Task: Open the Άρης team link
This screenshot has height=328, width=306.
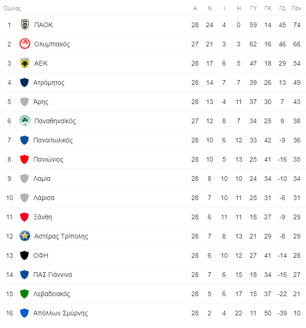Action: pyautogui.click(x=41, y=102)
